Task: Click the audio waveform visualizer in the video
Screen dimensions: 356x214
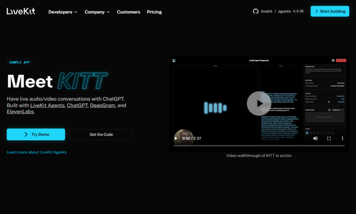Action: pos(215,108)
